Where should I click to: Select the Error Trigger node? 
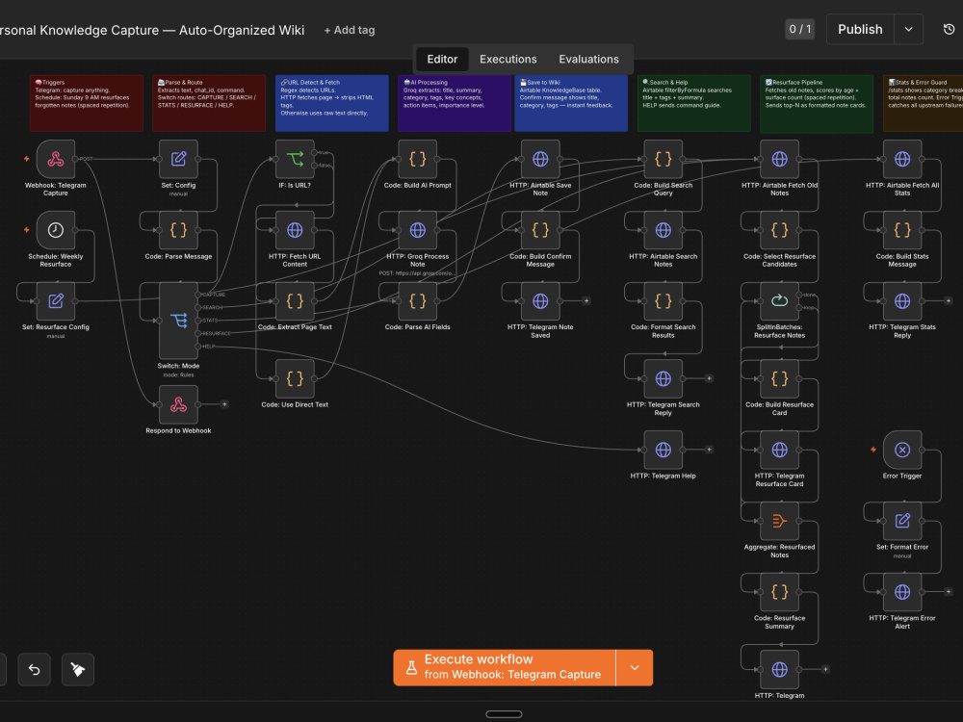[902, 450]
